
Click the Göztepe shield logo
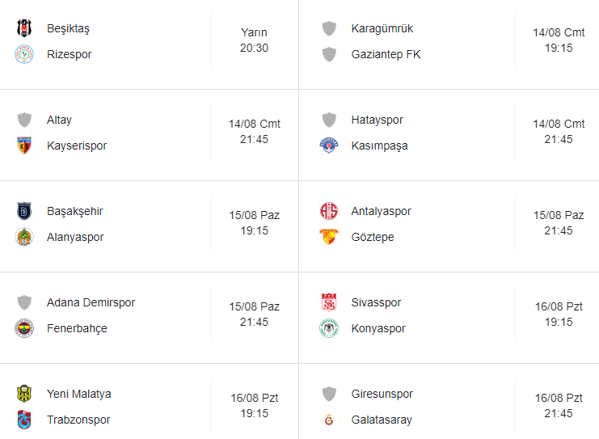point(329,237)
